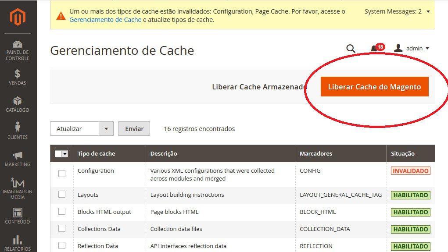Click 'Layout building instructions' description
448x252 pixels.
[187, 195]
